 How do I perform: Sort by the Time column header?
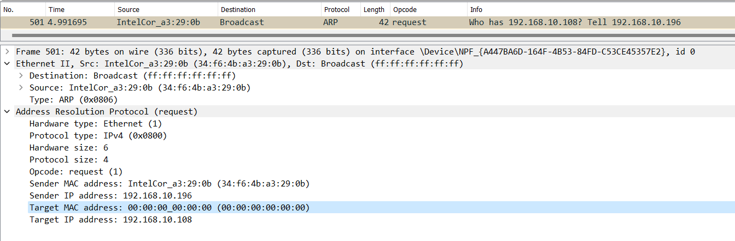click(x=80, y=9)
